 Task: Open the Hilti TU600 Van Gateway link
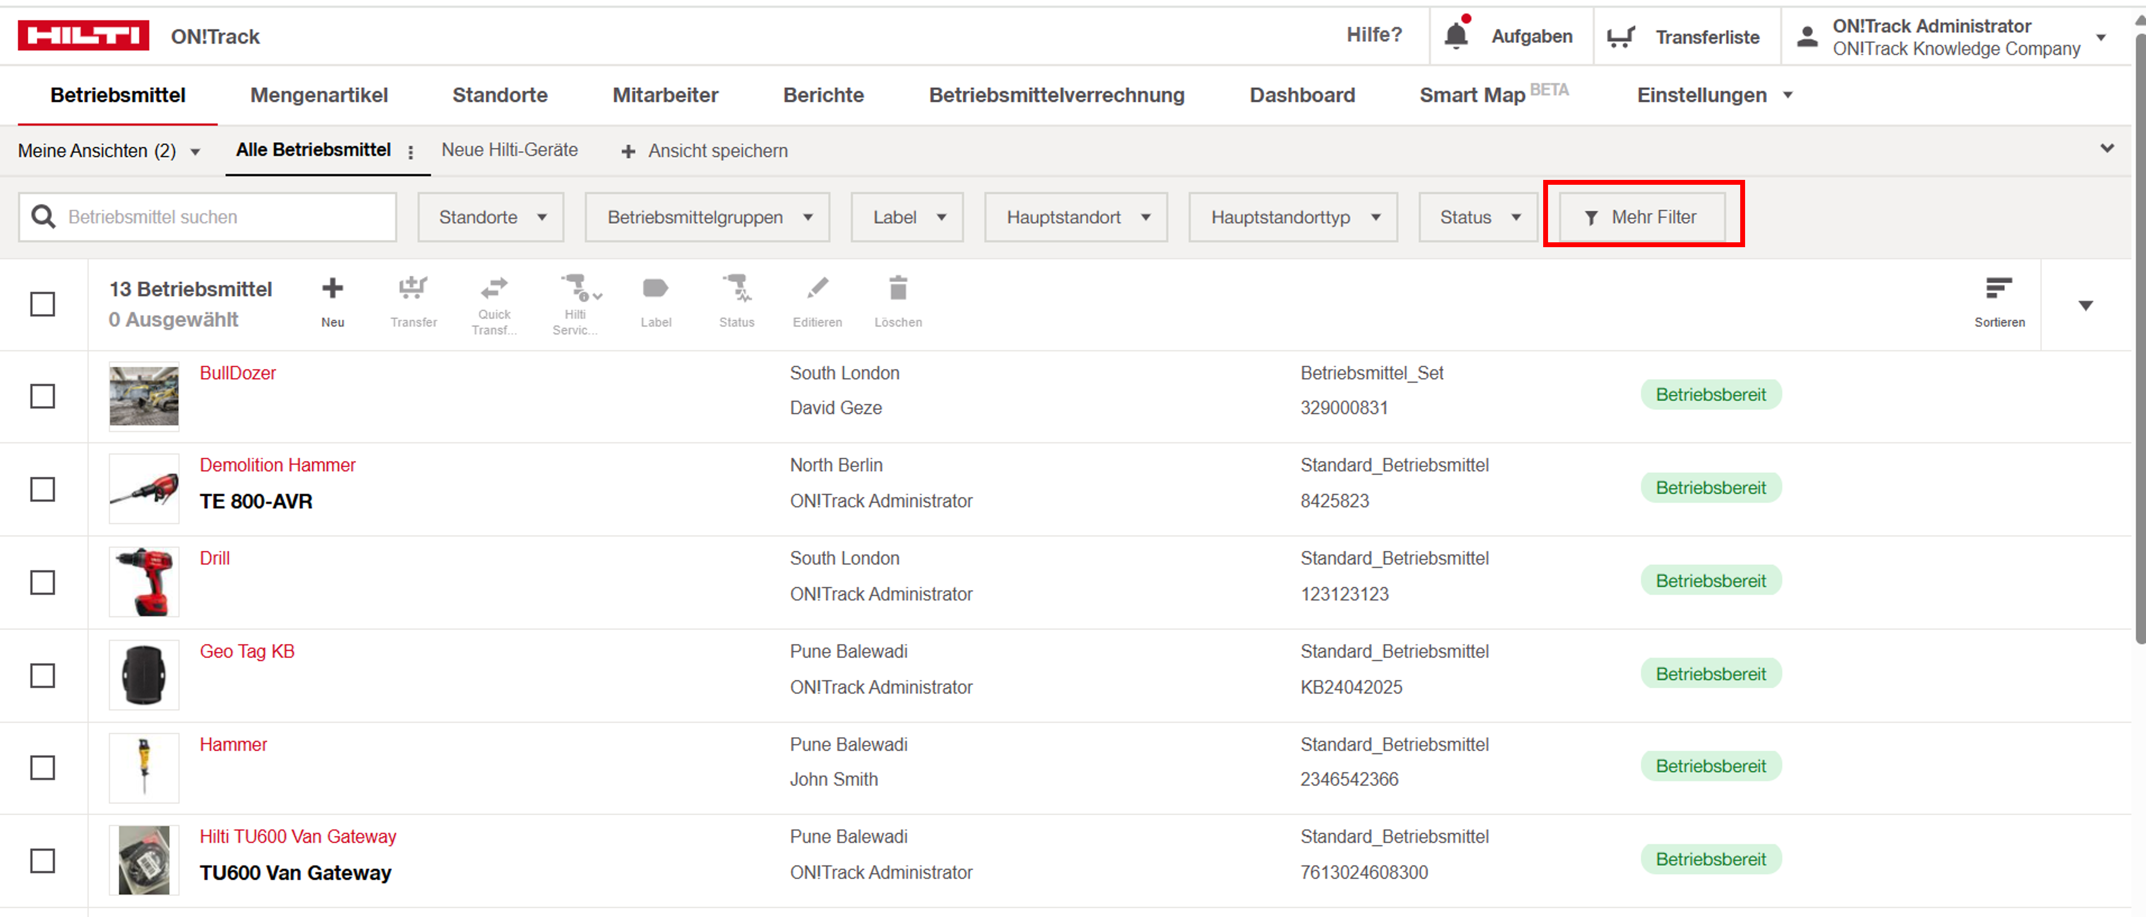298,836
